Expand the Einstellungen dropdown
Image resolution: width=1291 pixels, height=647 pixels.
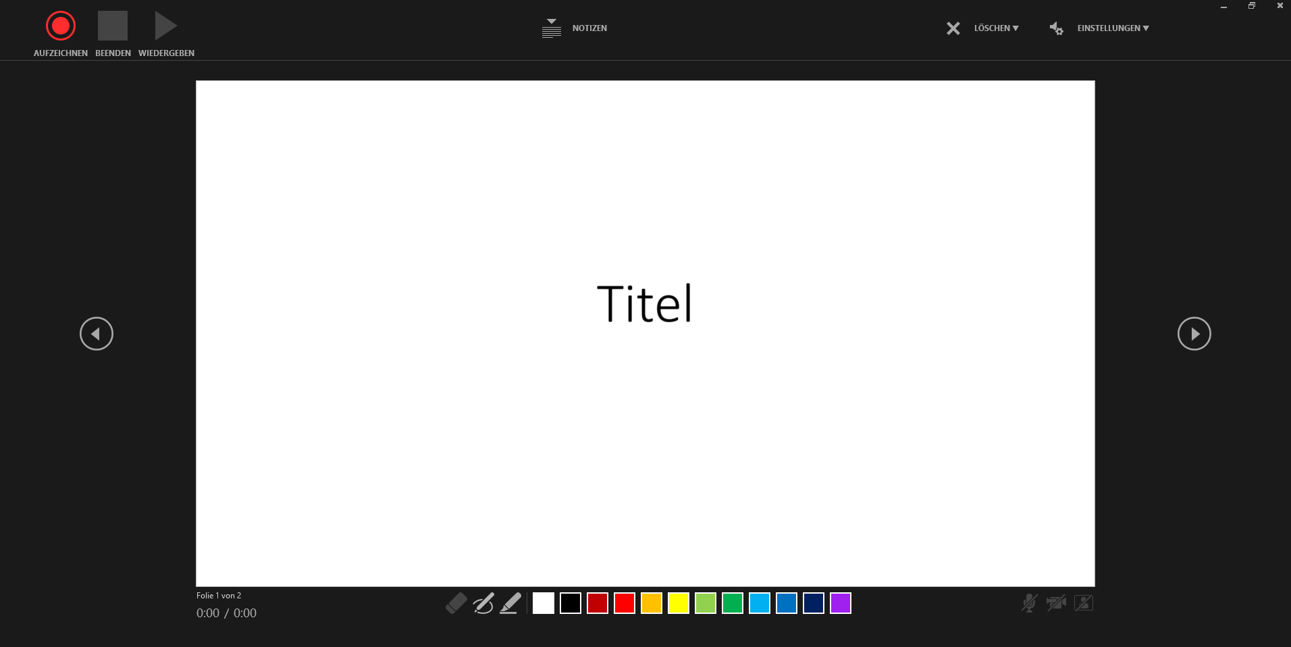tap(1113, 28)
